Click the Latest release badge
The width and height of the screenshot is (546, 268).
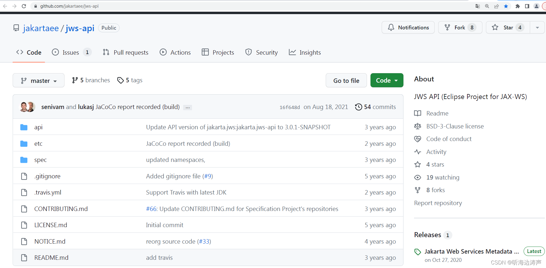click(x=534, y=251)
